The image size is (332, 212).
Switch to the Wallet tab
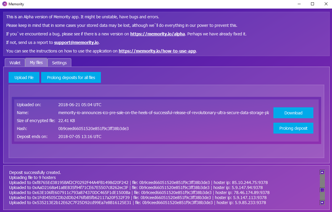click(15, 63)
